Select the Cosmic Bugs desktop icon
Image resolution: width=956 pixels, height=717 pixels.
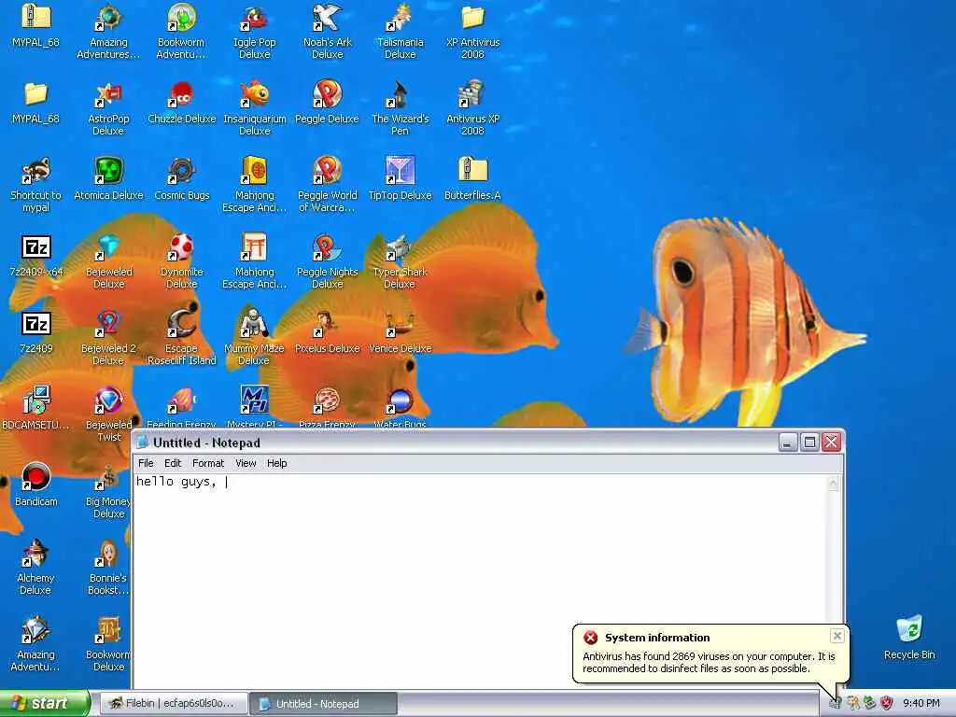pyautogui.click(x=182, y=179)
